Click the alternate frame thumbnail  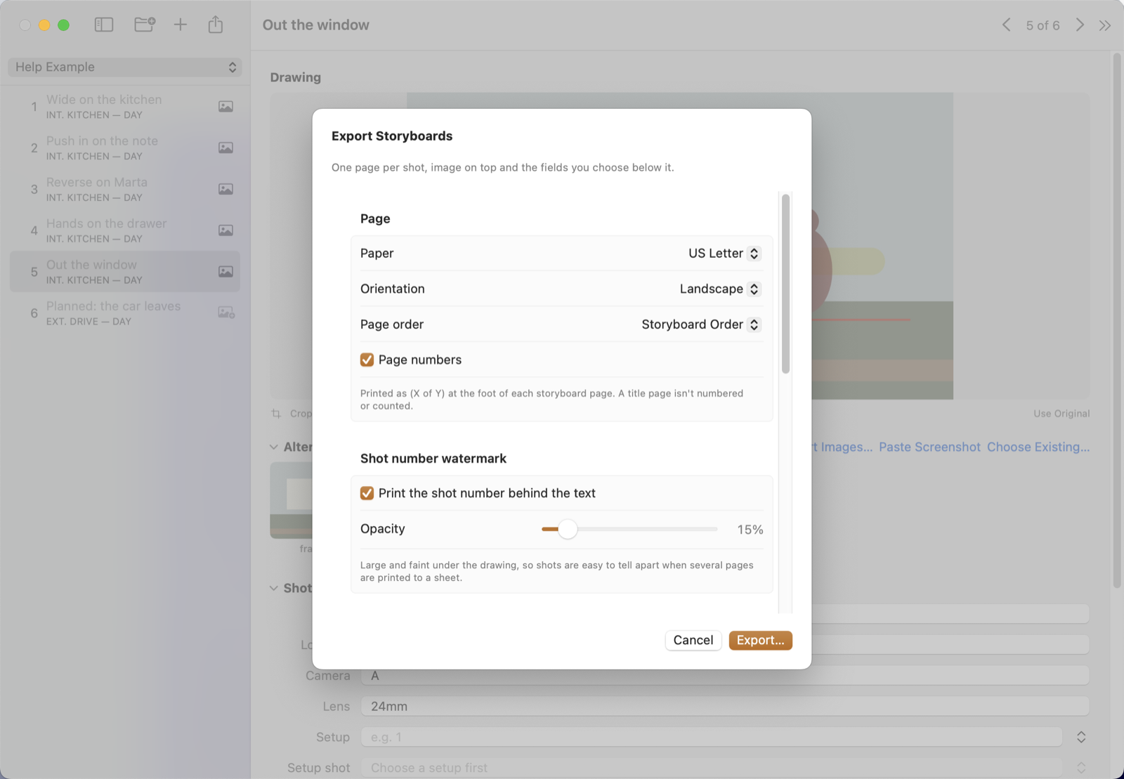(x=291, y=500)
